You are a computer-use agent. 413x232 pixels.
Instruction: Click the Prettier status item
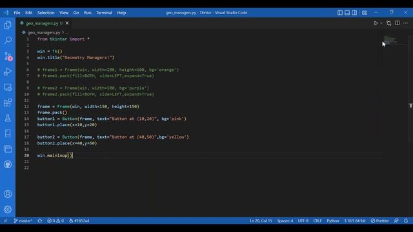click(379, 220)
